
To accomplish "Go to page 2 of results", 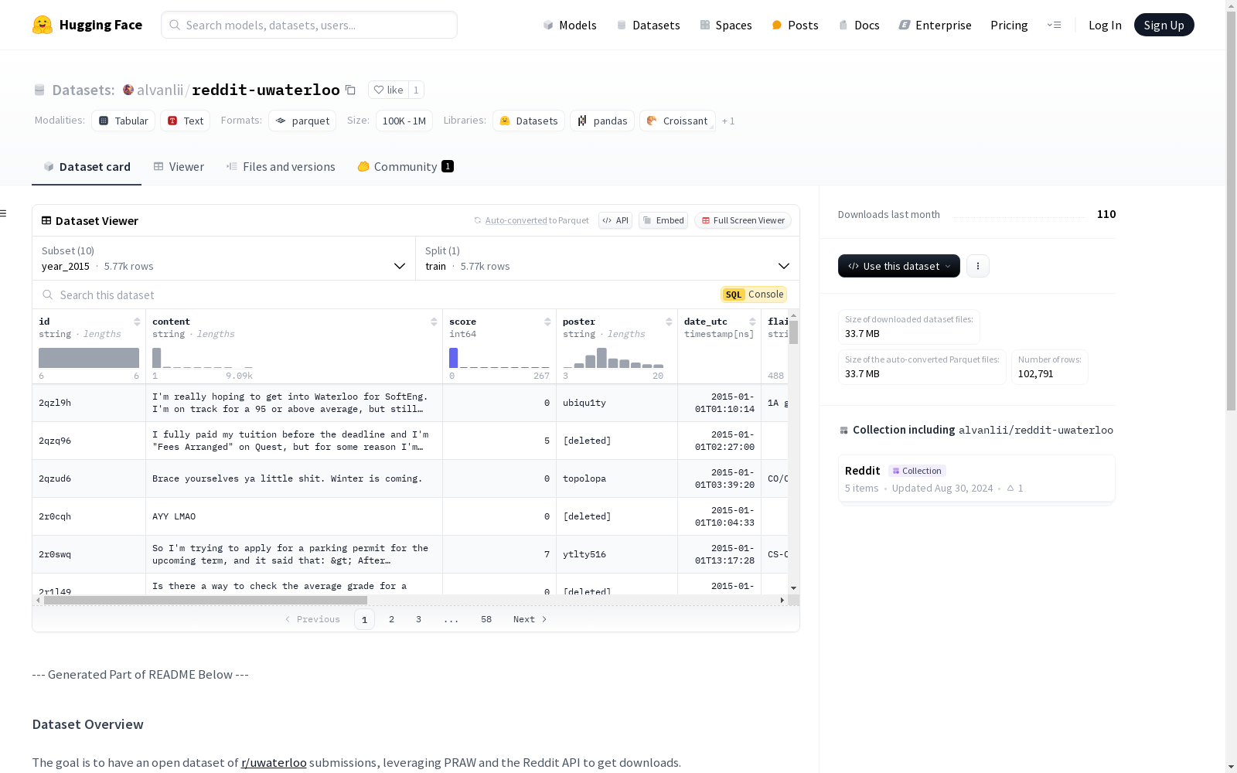I will point(392,619).
